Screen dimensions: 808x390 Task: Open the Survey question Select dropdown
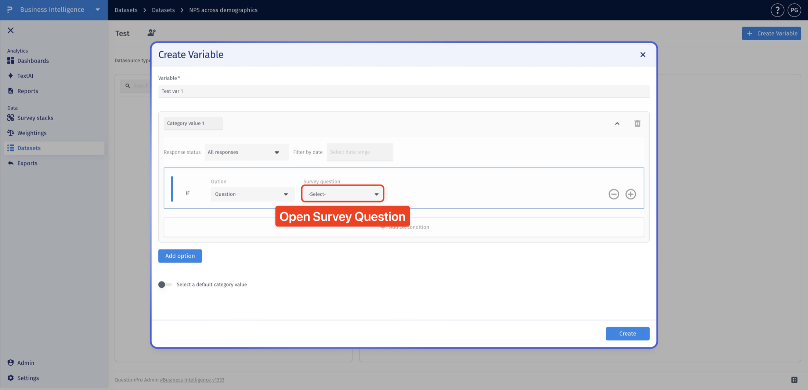343,194
